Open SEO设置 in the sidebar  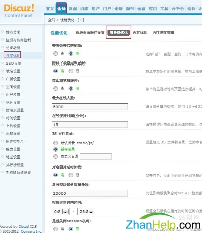point(13,64)
